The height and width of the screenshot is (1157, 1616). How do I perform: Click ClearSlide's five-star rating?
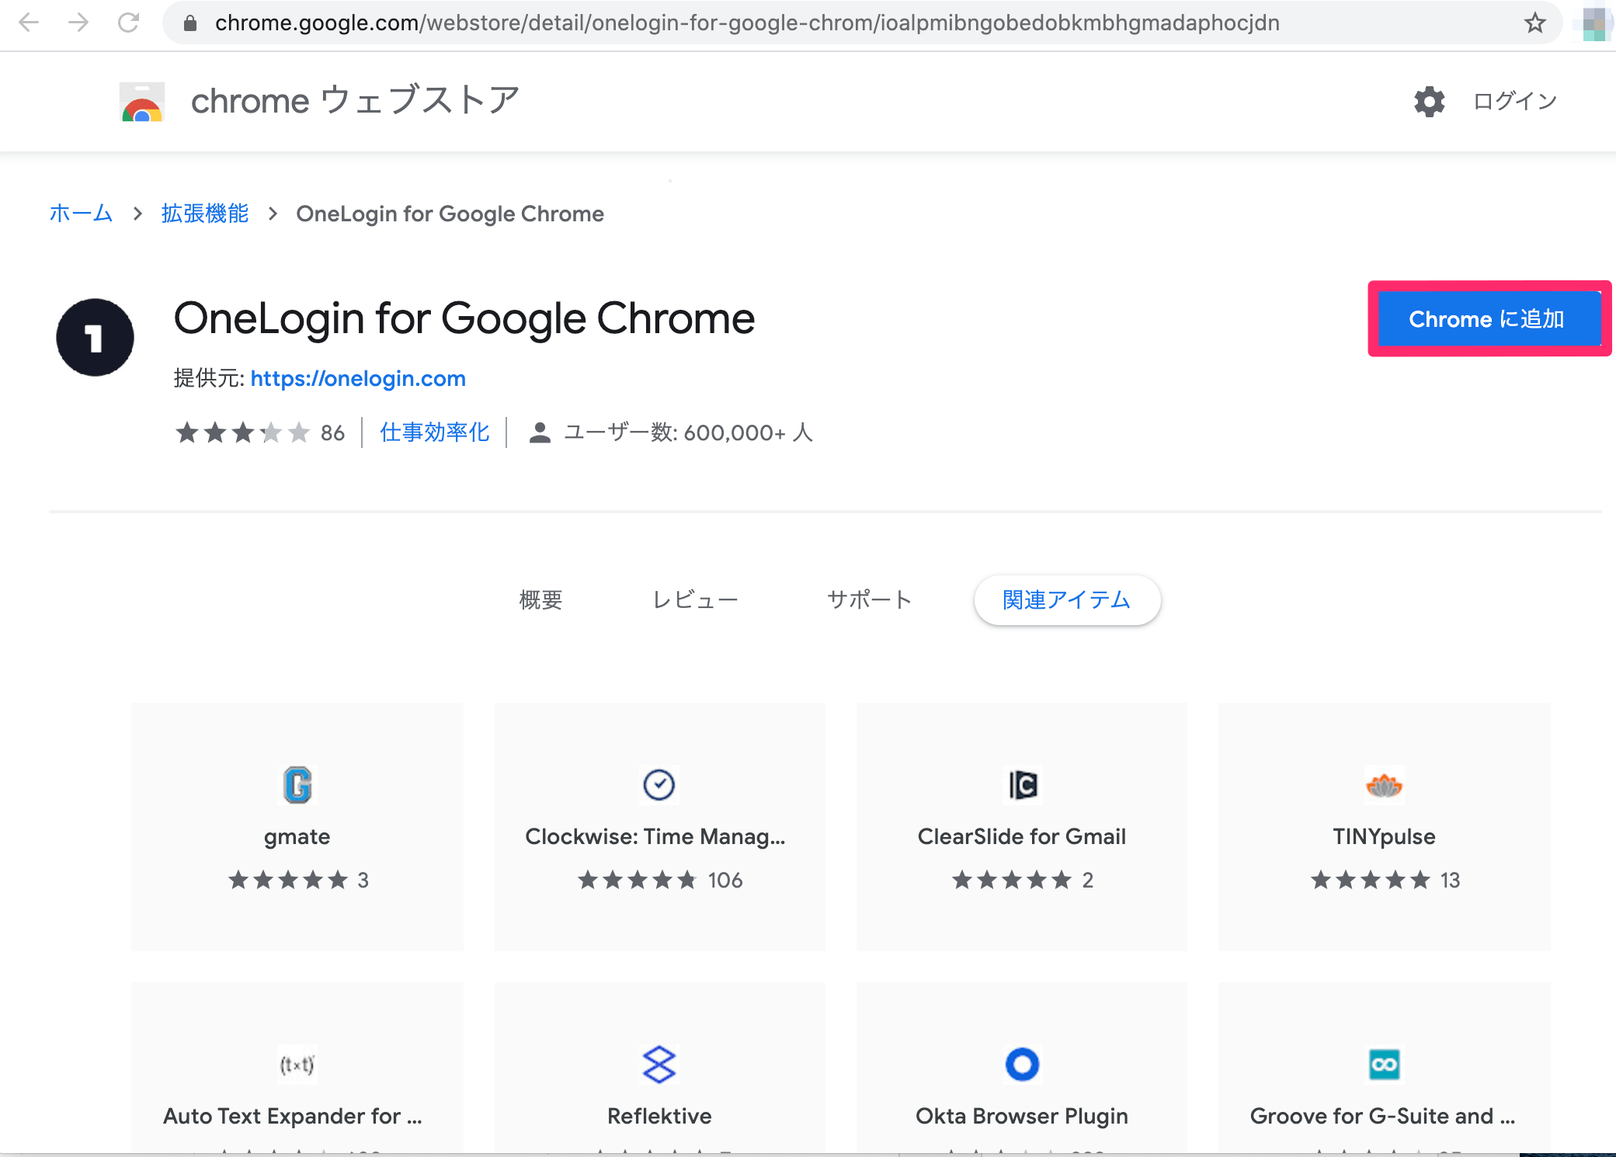(1012, 880)
